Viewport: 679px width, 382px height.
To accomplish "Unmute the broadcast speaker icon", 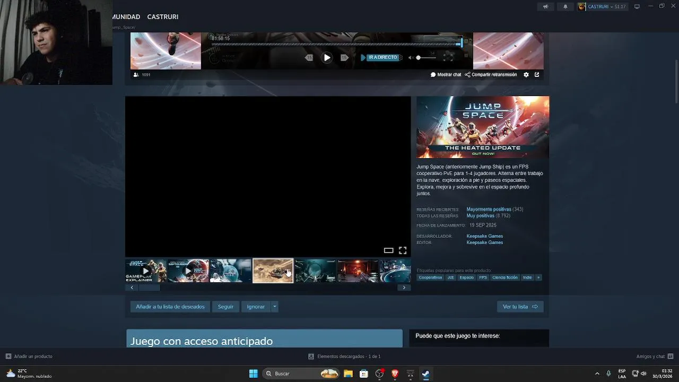I will [411, 57].
